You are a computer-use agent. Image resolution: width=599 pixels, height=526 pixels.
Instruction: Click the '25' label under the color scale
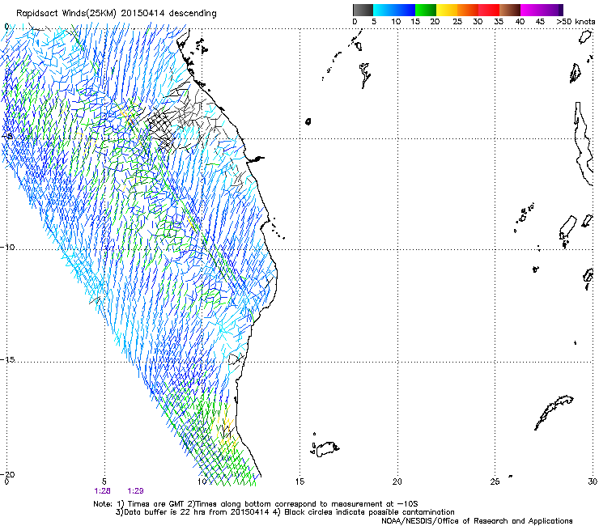tap(457, 22)
